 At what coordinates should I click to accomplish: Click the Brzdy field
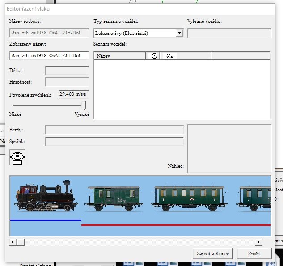pyautogui.click(x=114, y=130)
